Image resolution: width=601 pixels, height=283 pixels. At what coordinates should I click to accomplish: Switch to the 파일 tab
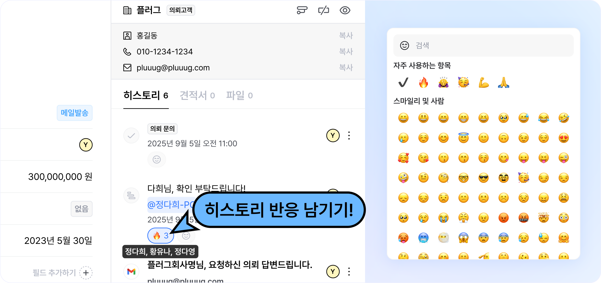239,95
